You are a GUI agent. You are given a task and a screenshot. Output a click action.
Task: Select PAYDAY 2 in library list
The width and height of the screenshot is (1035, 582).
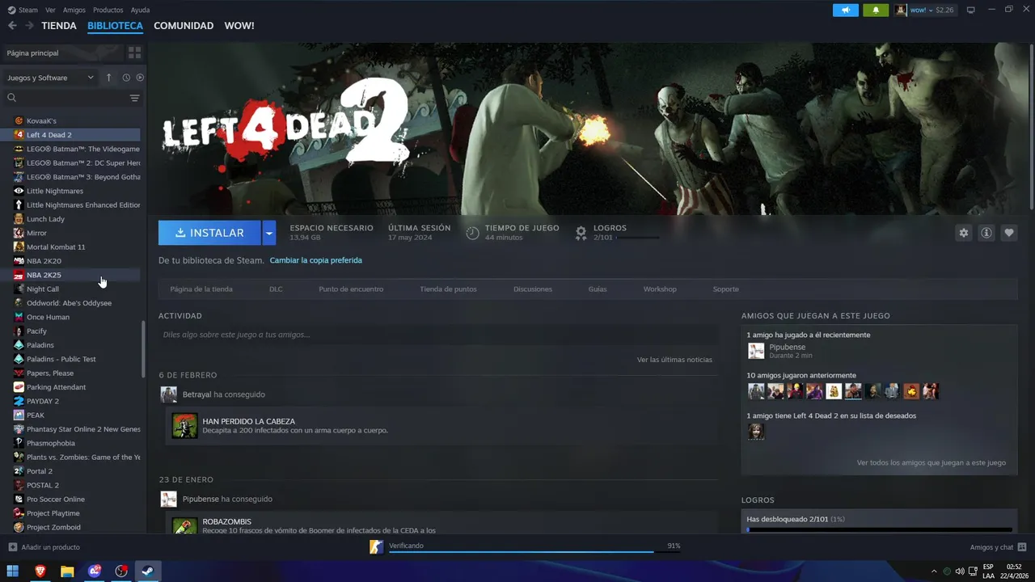[71, 401]
